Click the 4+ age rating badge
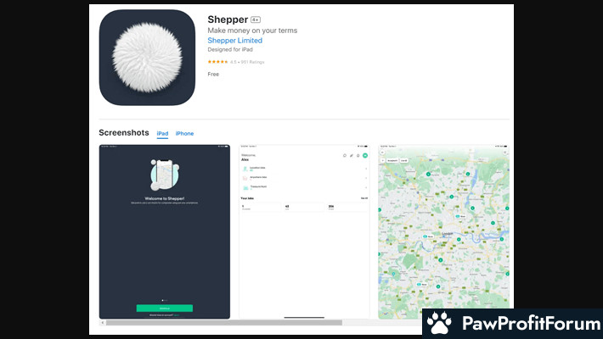 click(256, 19)
